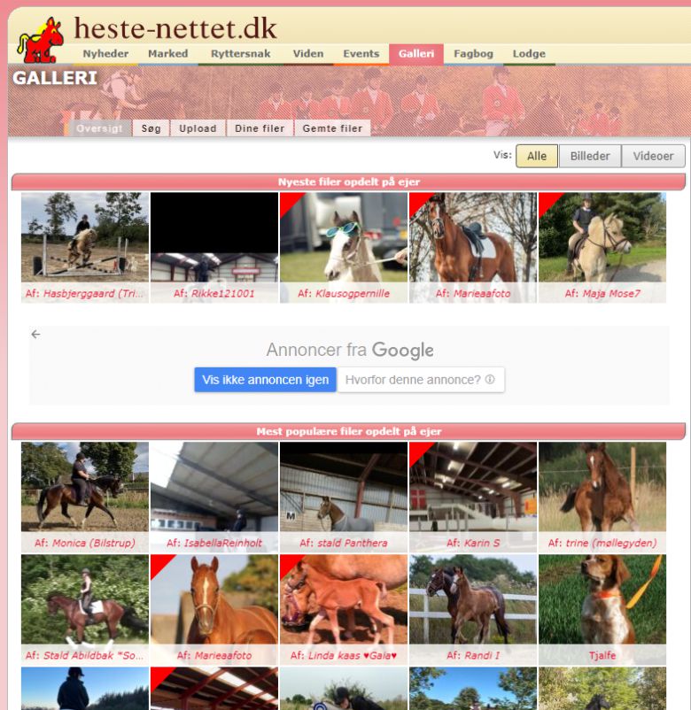Open the Nyheder menu item
The width and height of the screenshot is (691, 710).
[x=105, y=54]
